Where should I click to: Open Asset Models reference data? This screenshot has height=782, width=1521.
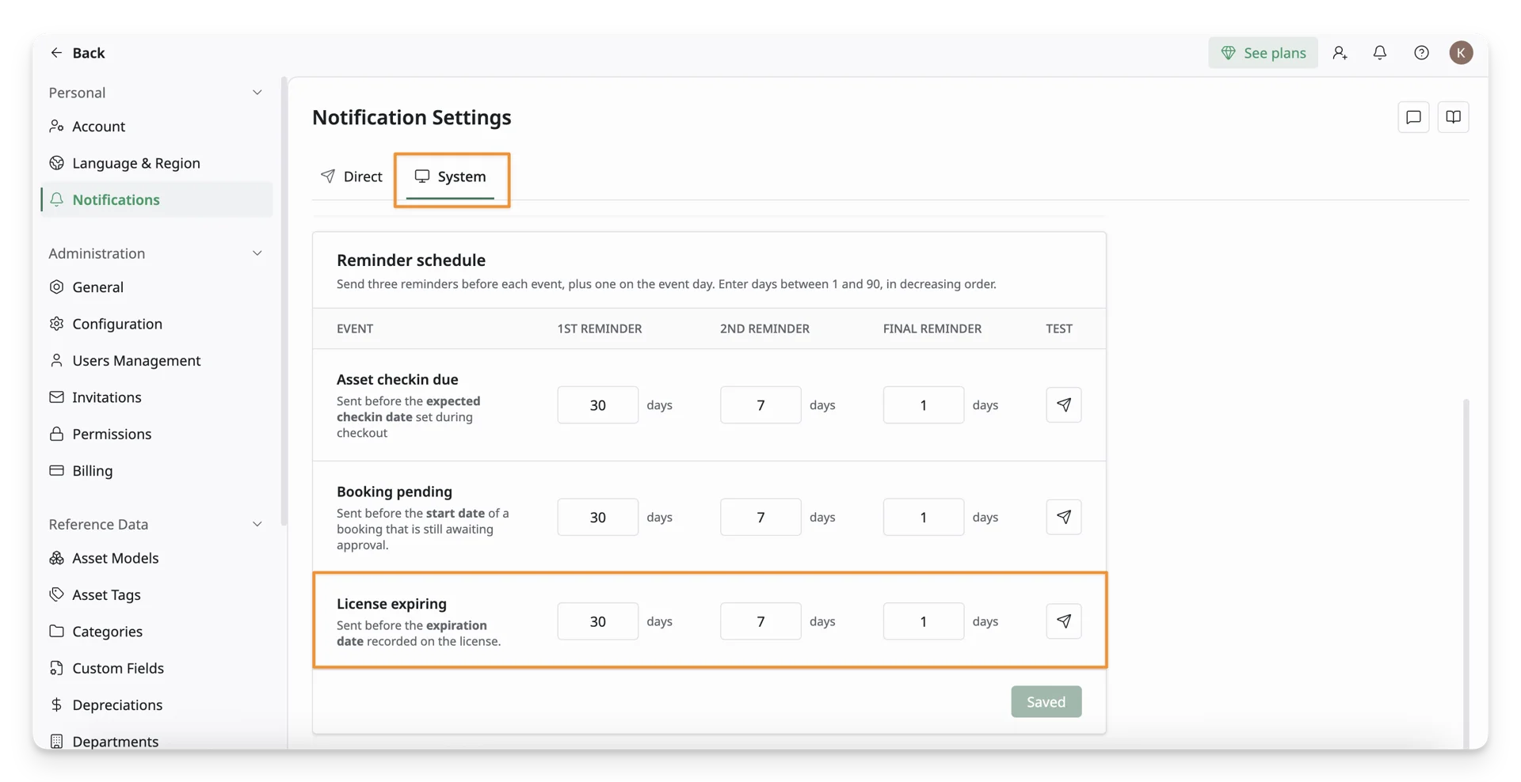pos(157,558)
